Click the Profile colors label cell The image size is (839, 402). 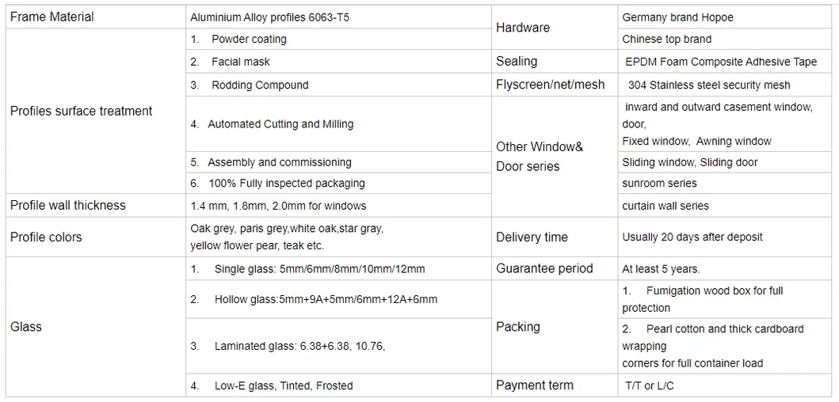46,237
